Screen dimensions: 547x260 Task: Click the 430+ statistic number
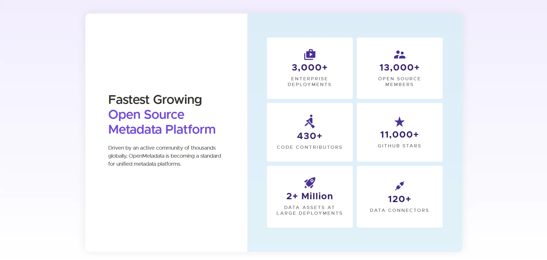(x=310, y=136)
